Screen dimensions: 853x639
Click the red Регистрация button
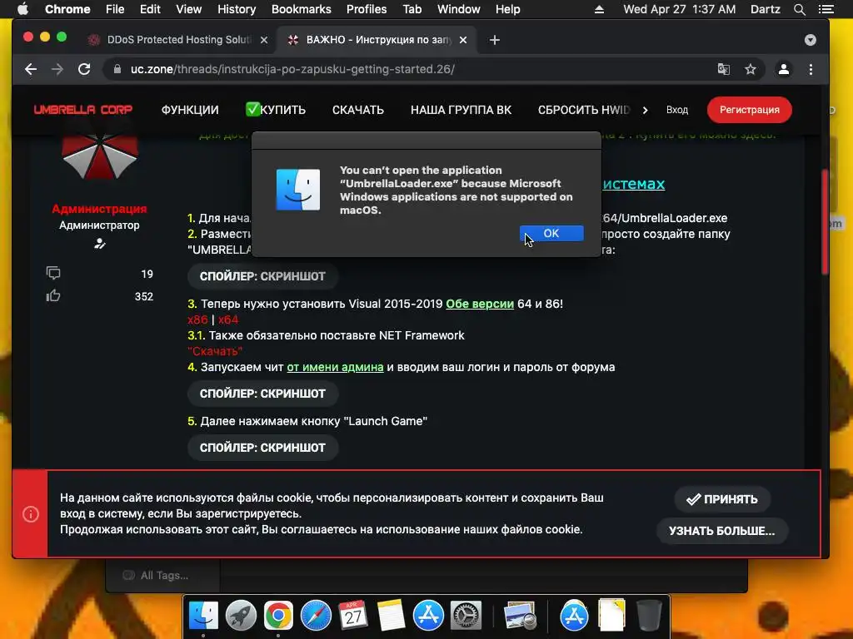749,110
